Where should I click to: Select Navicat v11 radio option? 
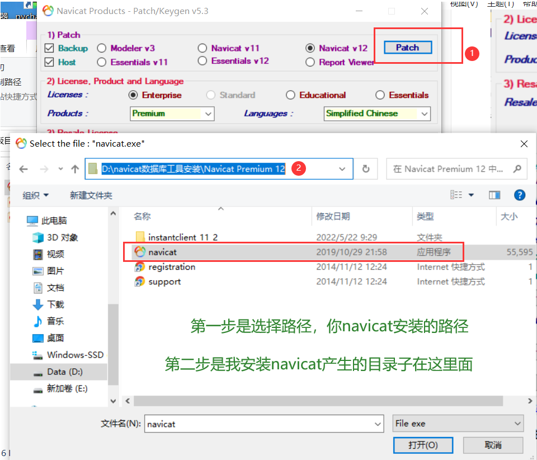202,48
